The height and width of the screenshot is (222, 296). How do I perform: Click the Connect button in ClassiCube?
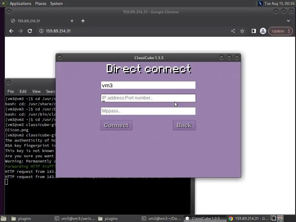click(x=116, y=125)
